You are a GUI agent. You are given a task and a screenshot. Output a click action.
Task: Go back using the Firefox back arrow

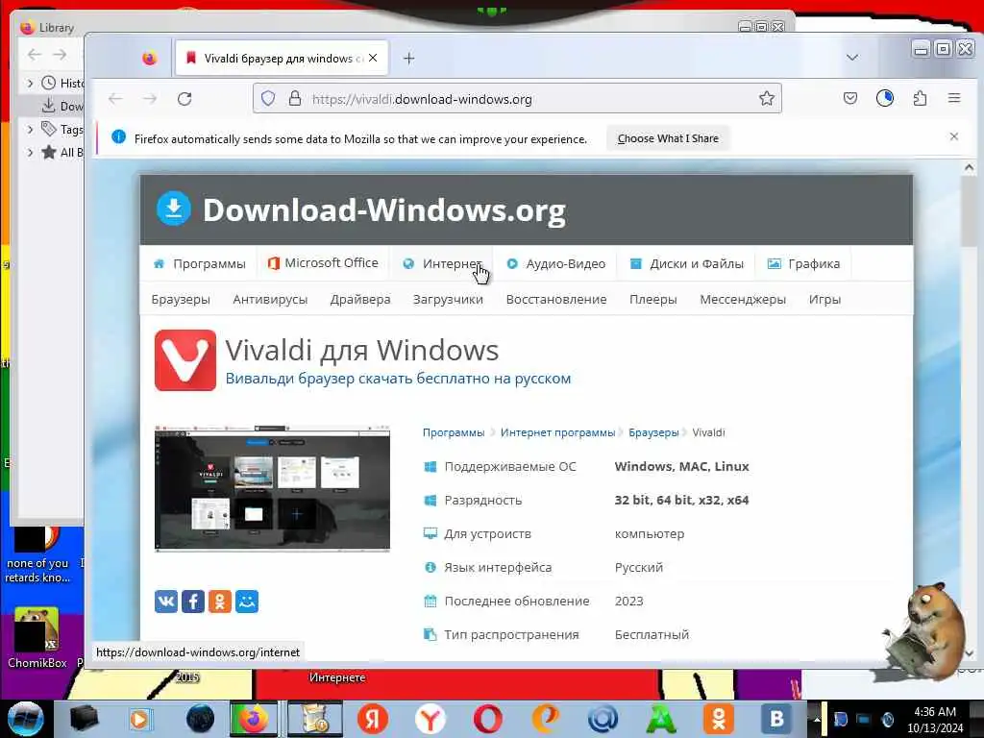115,99
